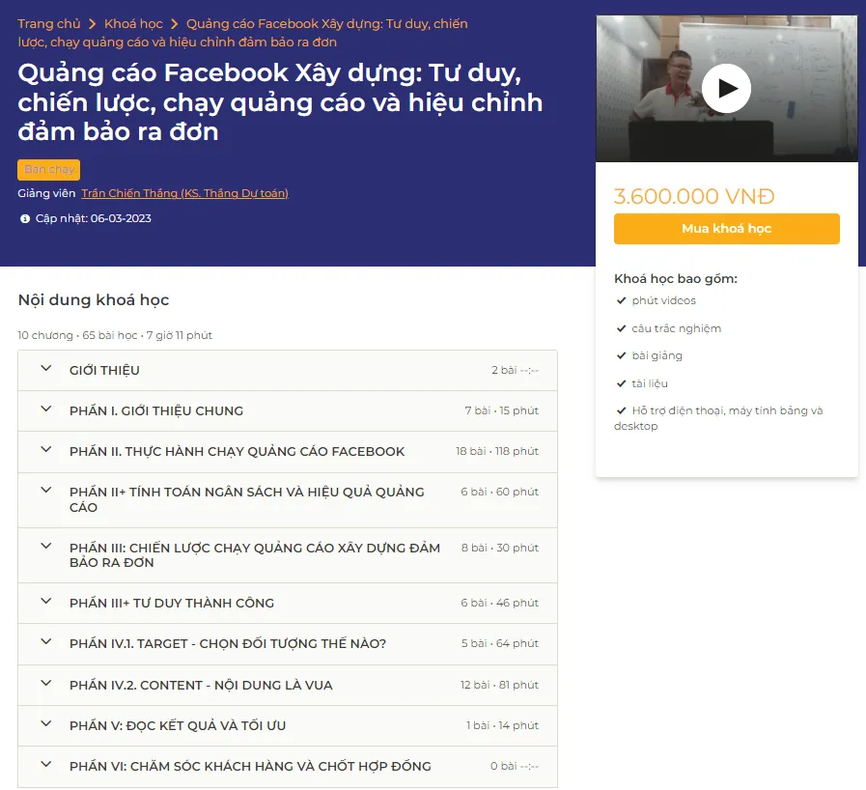Viewport: 866px width, 790px height.
Task: Go to 'Trang chủ' in breadcrumb
Action: click(49, 23)
